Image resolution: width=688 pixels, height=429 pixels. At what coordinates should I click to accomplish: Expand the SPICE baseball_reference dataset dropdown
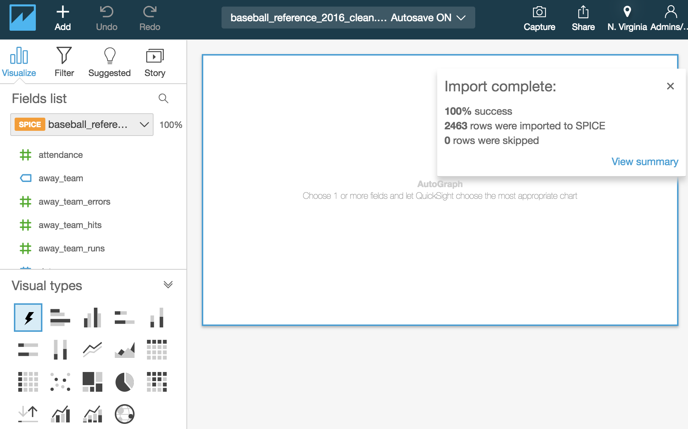82,125
